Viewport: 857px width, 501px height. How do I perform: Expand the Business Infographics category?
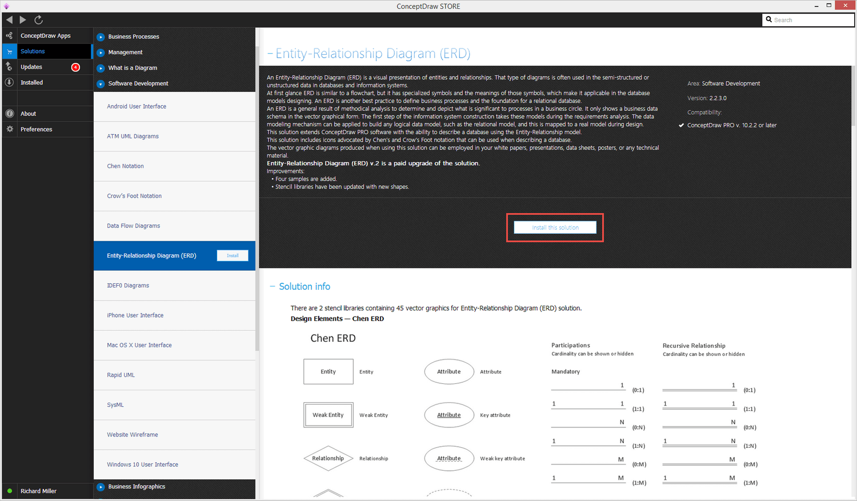101,487
